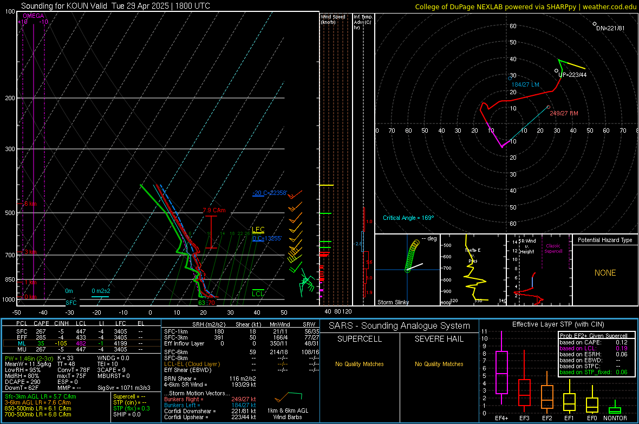This screenshot has height=424, width=639.
Task: Click the Wind Speed (knots) panel header
Action: (332, 19)
